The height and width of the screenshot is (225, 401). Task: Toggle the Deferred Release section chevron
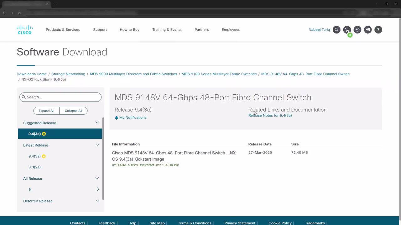pyautogui.click(x=97, y=201)
